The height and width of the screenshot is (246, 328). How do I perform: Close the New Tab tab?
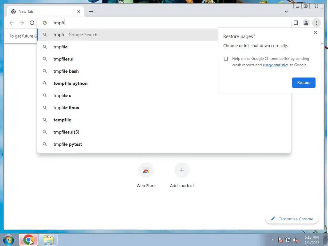[x=79, y=12]
